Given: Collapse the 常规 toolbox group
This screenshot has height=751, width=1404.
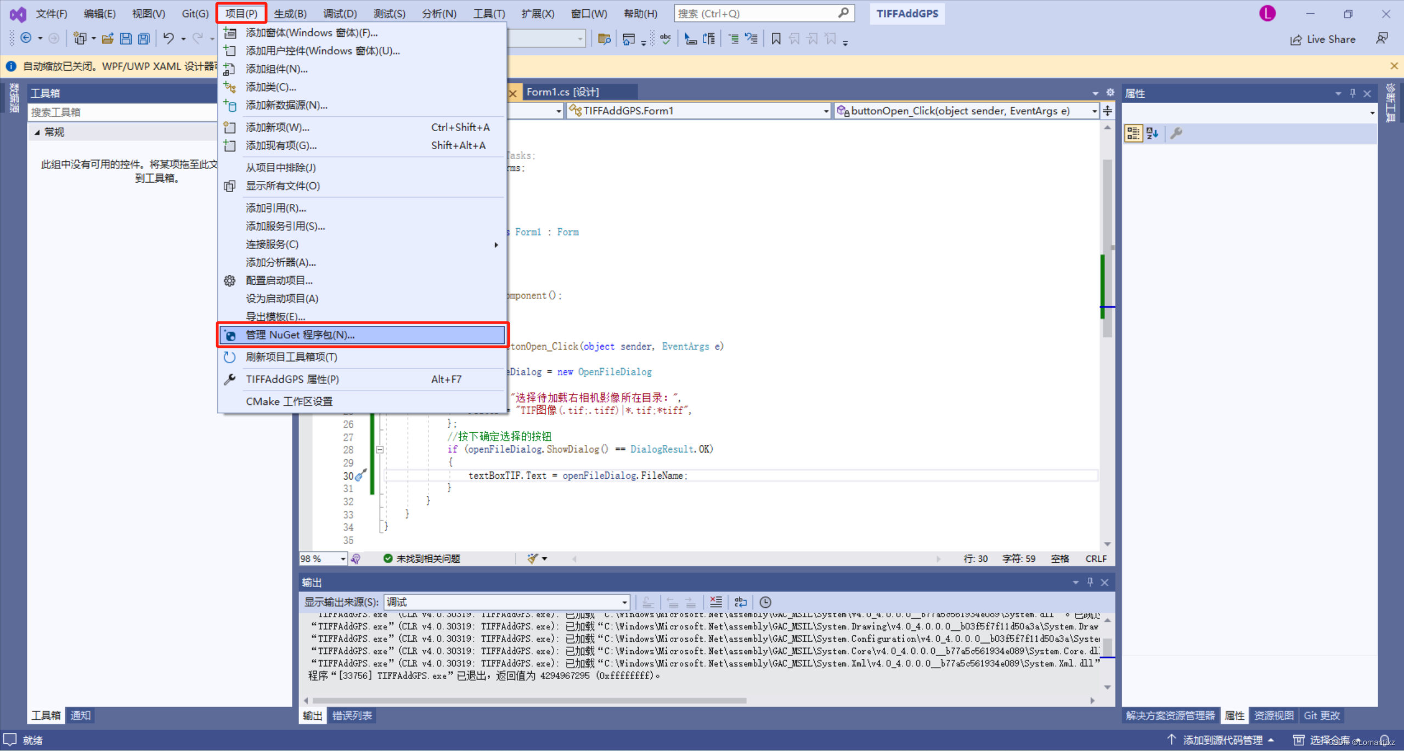Looking at the screenshot, I should click(37, 132).
